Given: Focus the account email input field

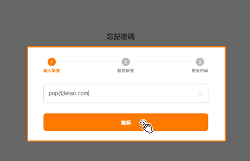Looking at the screenshot, I should pyautogui.click(x=126, y=94).
